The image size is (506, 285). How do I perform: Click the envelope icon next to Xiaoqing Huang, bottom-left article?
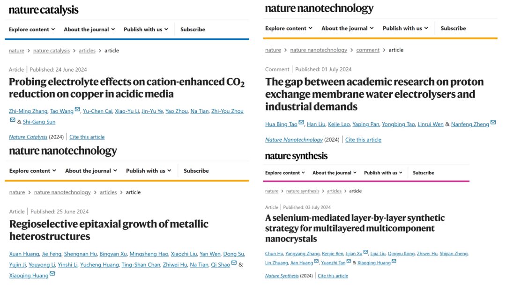point(52,274)
